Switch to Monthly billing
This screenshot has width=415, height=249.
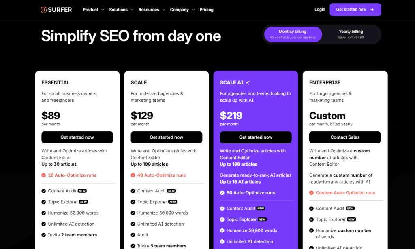(x=293, y=34)
